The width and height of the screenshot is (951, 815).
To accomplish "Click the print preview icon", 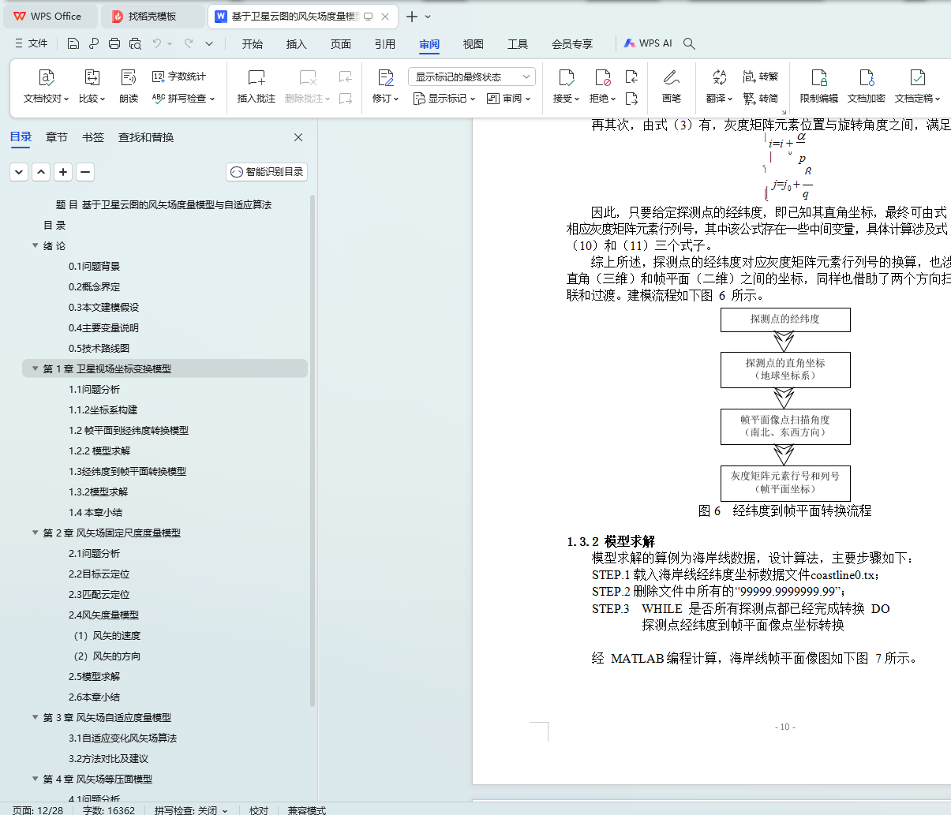I will coord(135,43).
